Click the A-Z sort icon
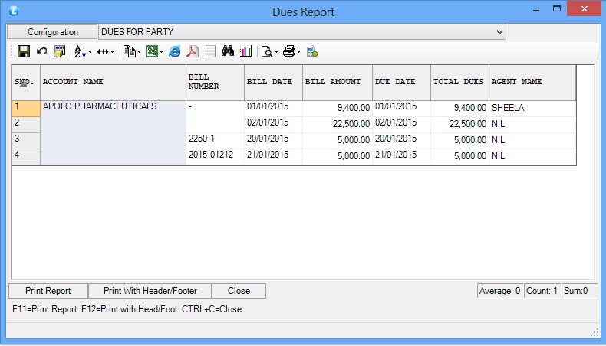This screenshot has height=346, width=606. (x=79, y=51)
